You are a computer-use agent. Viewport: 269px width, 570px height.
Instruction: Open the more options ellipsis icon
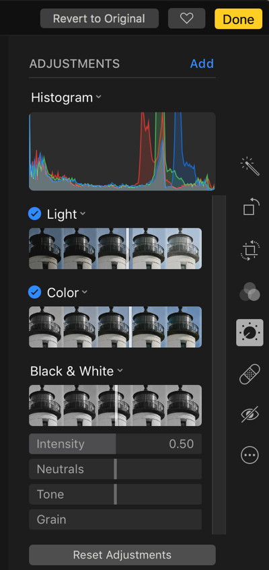pyautogui.click(x=249, y=455)
